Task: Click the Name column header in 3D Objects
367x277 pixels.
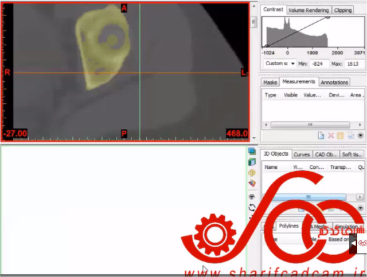Action: tap(271, 167)
